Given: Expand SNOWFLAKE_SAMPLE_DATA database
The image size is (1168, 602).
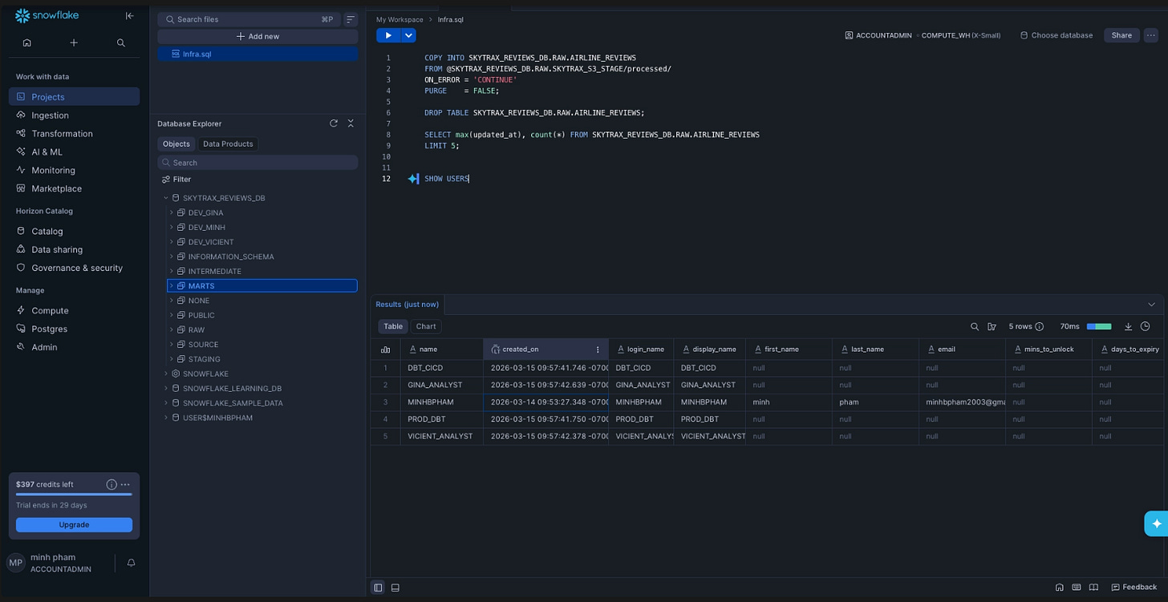Looking at the screenshot, I should click(166, 403).
